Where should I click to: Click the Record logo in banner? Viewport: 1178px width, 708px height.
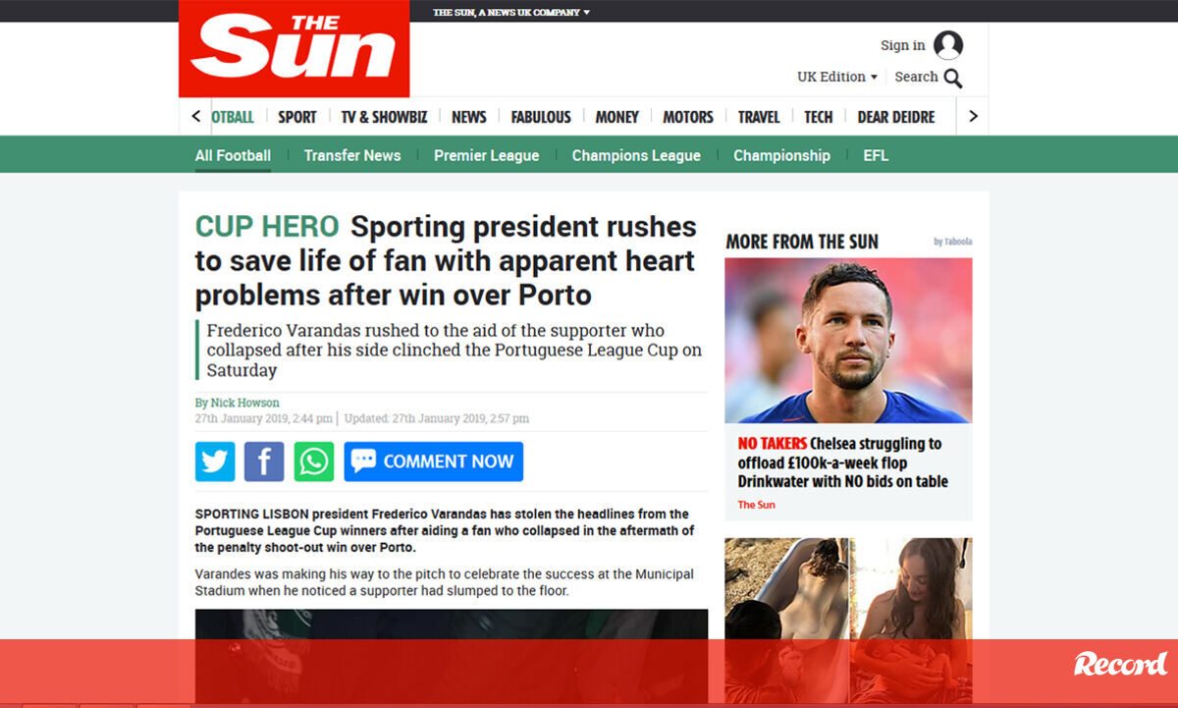coord(1120,664)
